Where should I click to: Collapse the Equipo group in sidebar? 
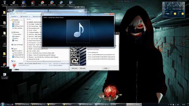(15, 49)
